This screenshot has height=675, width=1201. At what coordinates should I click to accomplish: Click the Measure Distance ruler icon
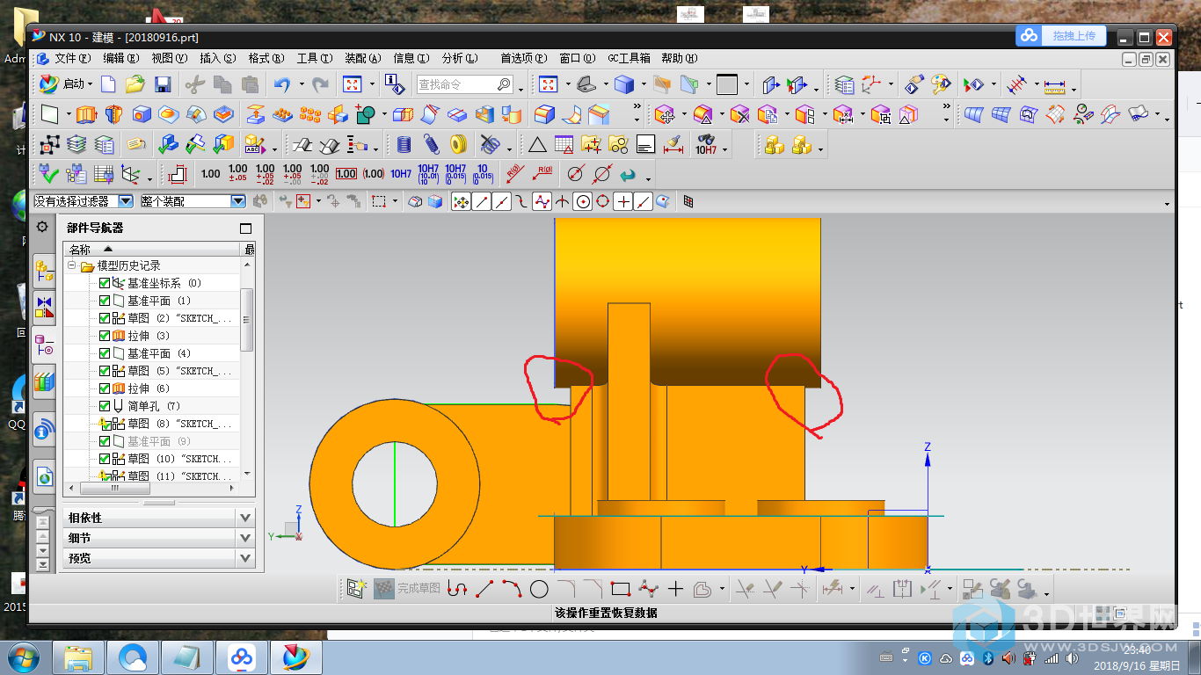click(1054, 85)
